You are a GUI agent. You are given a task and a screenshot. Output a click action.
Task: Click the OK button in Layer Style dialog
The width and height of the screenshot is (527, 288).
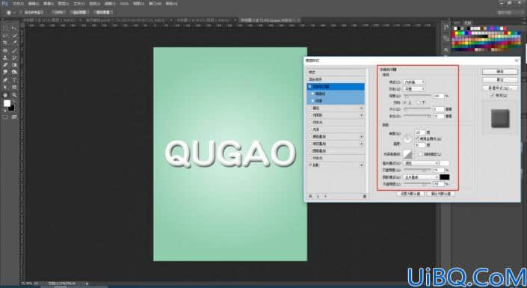(x=500, y=72)
